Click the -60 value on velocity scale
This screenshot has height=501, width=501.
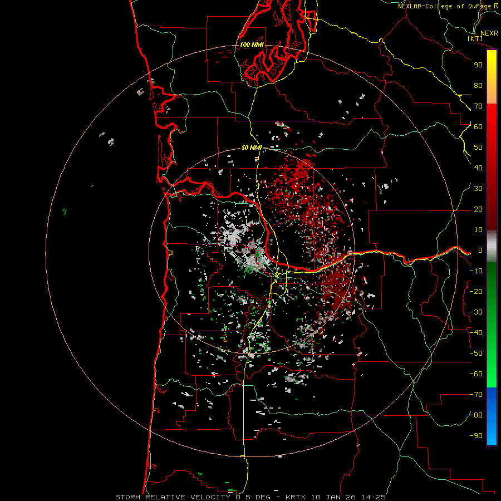click(x=476, y=374)
